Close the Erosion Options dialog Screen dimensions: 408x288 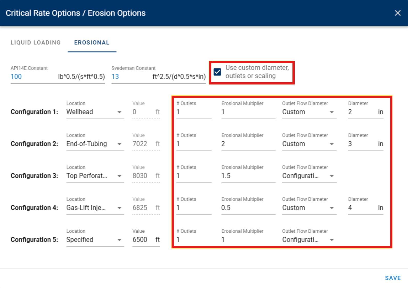[x=397, y=13]
